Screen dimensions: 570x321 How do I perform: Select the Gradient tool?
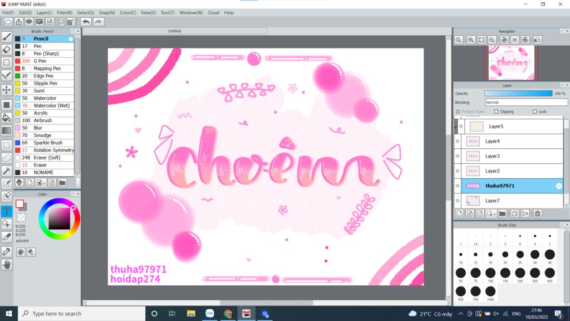(x=7, y=130)
